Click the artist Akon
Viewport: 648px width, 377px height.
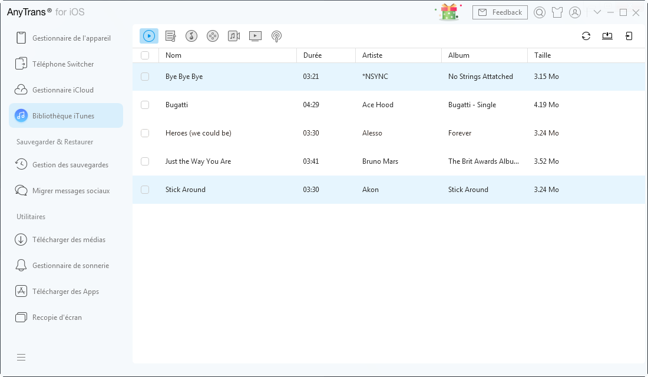(x=371, y=190)
